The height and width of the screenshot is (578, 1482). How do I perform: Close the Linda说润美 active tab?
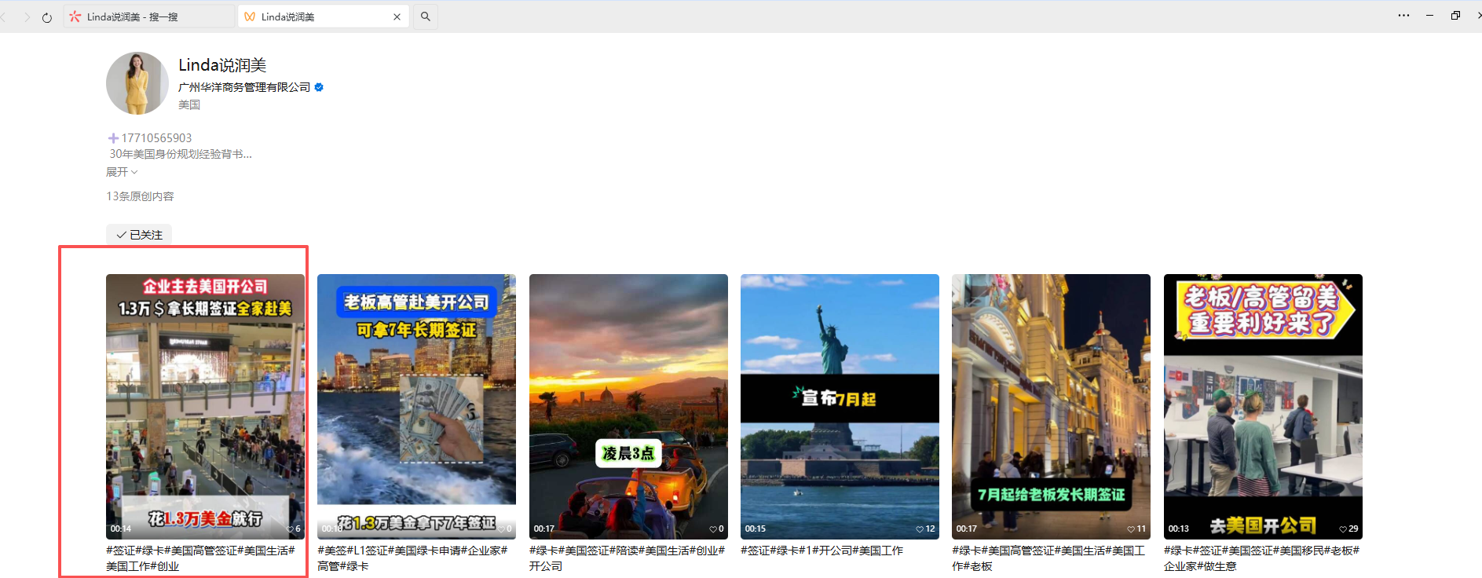point(397,16)
